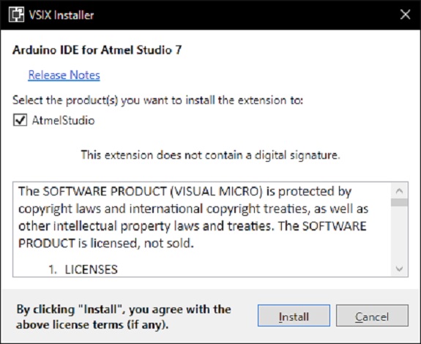
Task: Click inside the license agreement text box
Action: [202, 229]
